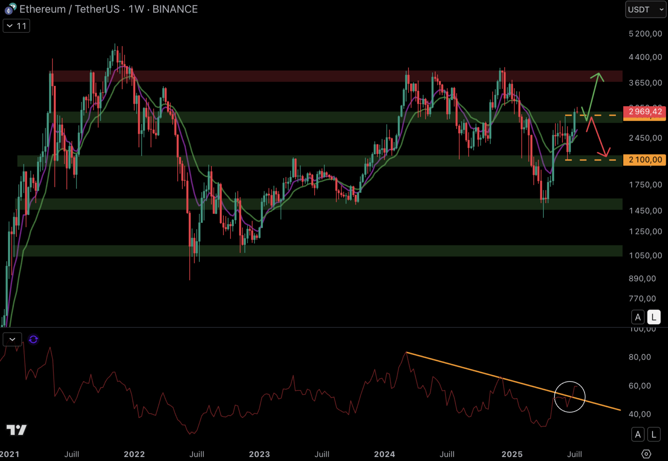Toggle log scale L on RSI pane
The image size is (668, 461).
point(654,435)
